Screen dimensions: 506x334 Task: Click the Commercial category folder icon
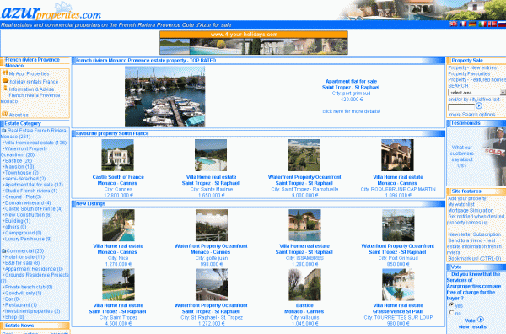[4, 250]
